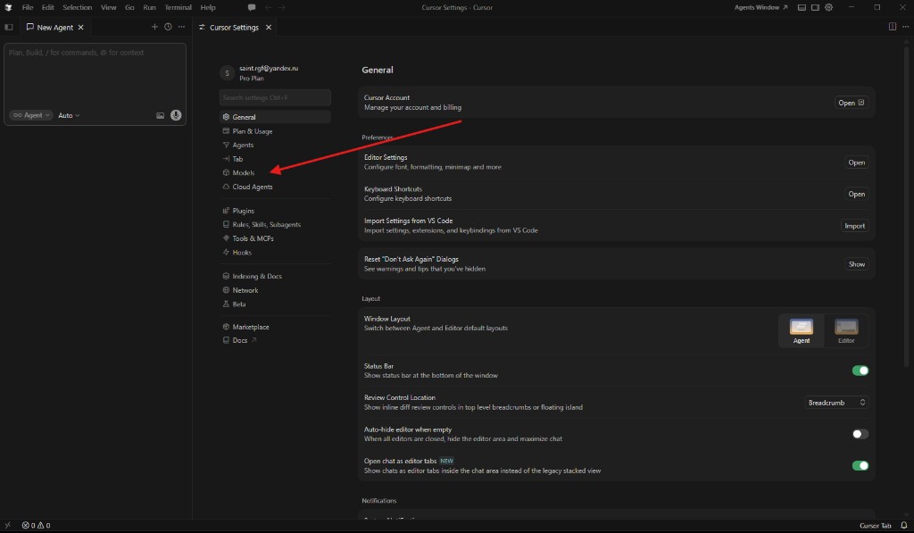Select Cloud Agents in settings sidebar
This screenshot has height=533, width=914.
(x=275, y=187)
